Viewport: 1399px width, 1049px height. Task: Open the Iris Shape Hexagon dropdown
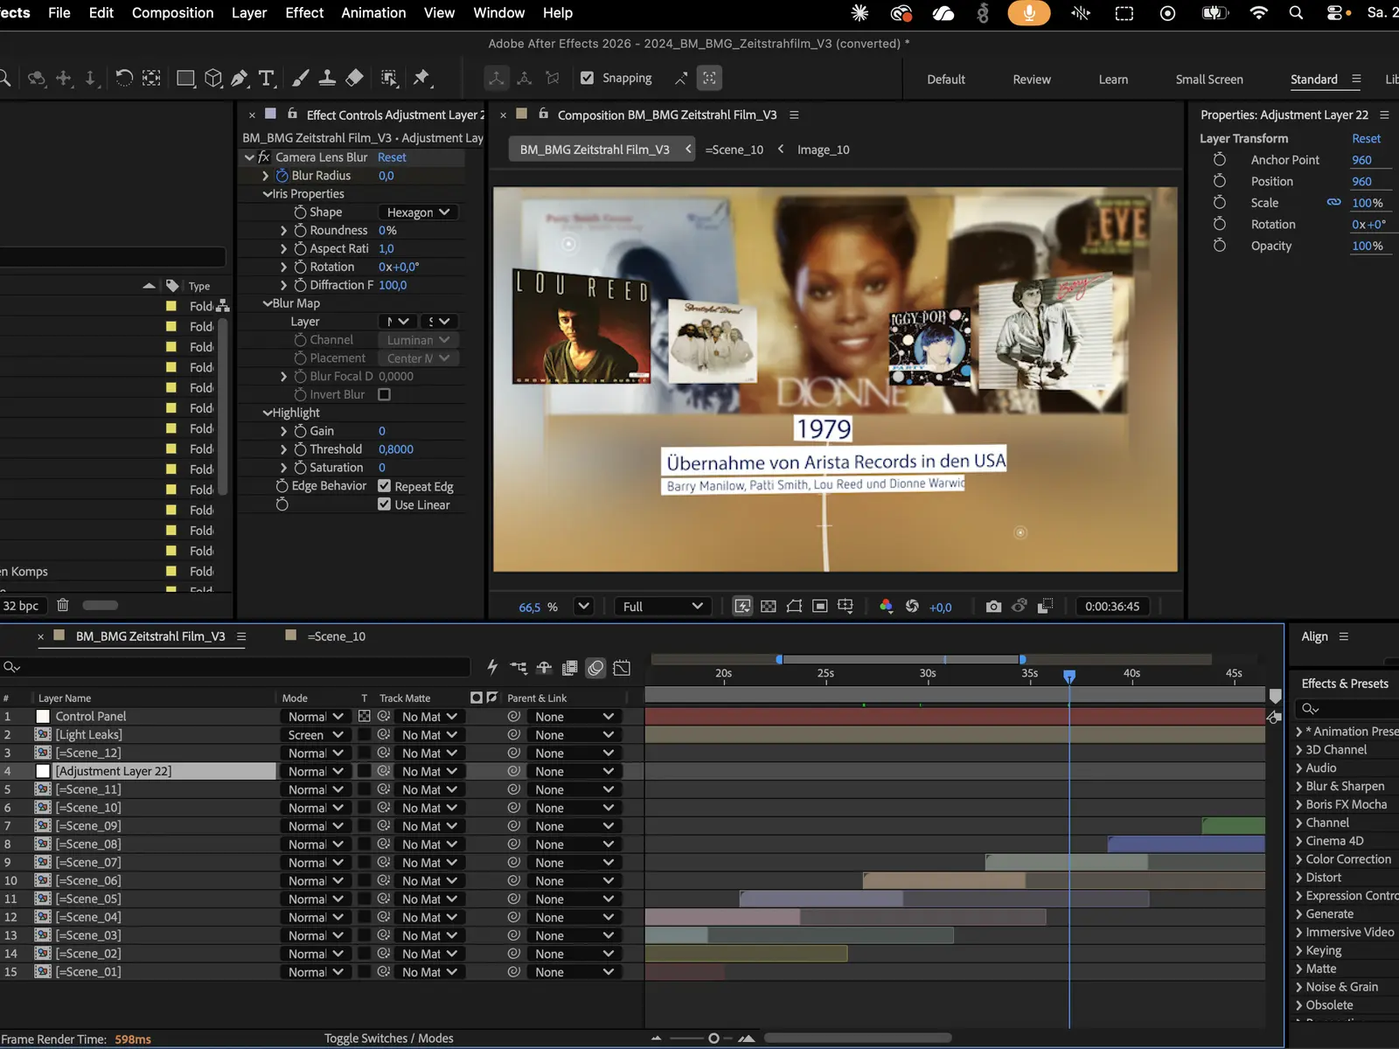418,212
